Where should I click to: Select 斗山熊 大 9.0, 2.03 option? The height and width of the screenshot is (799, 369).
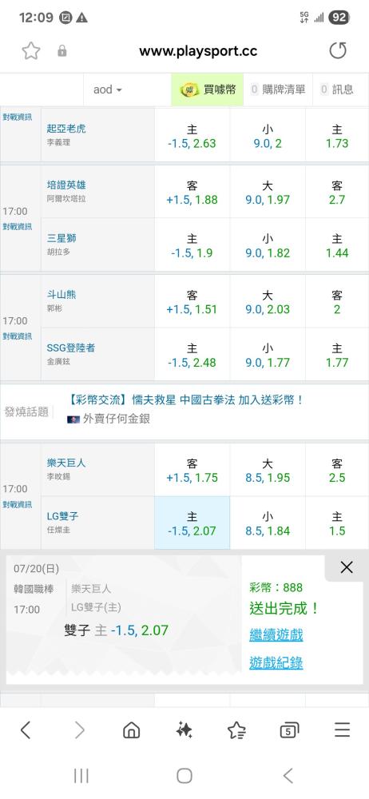268,302
